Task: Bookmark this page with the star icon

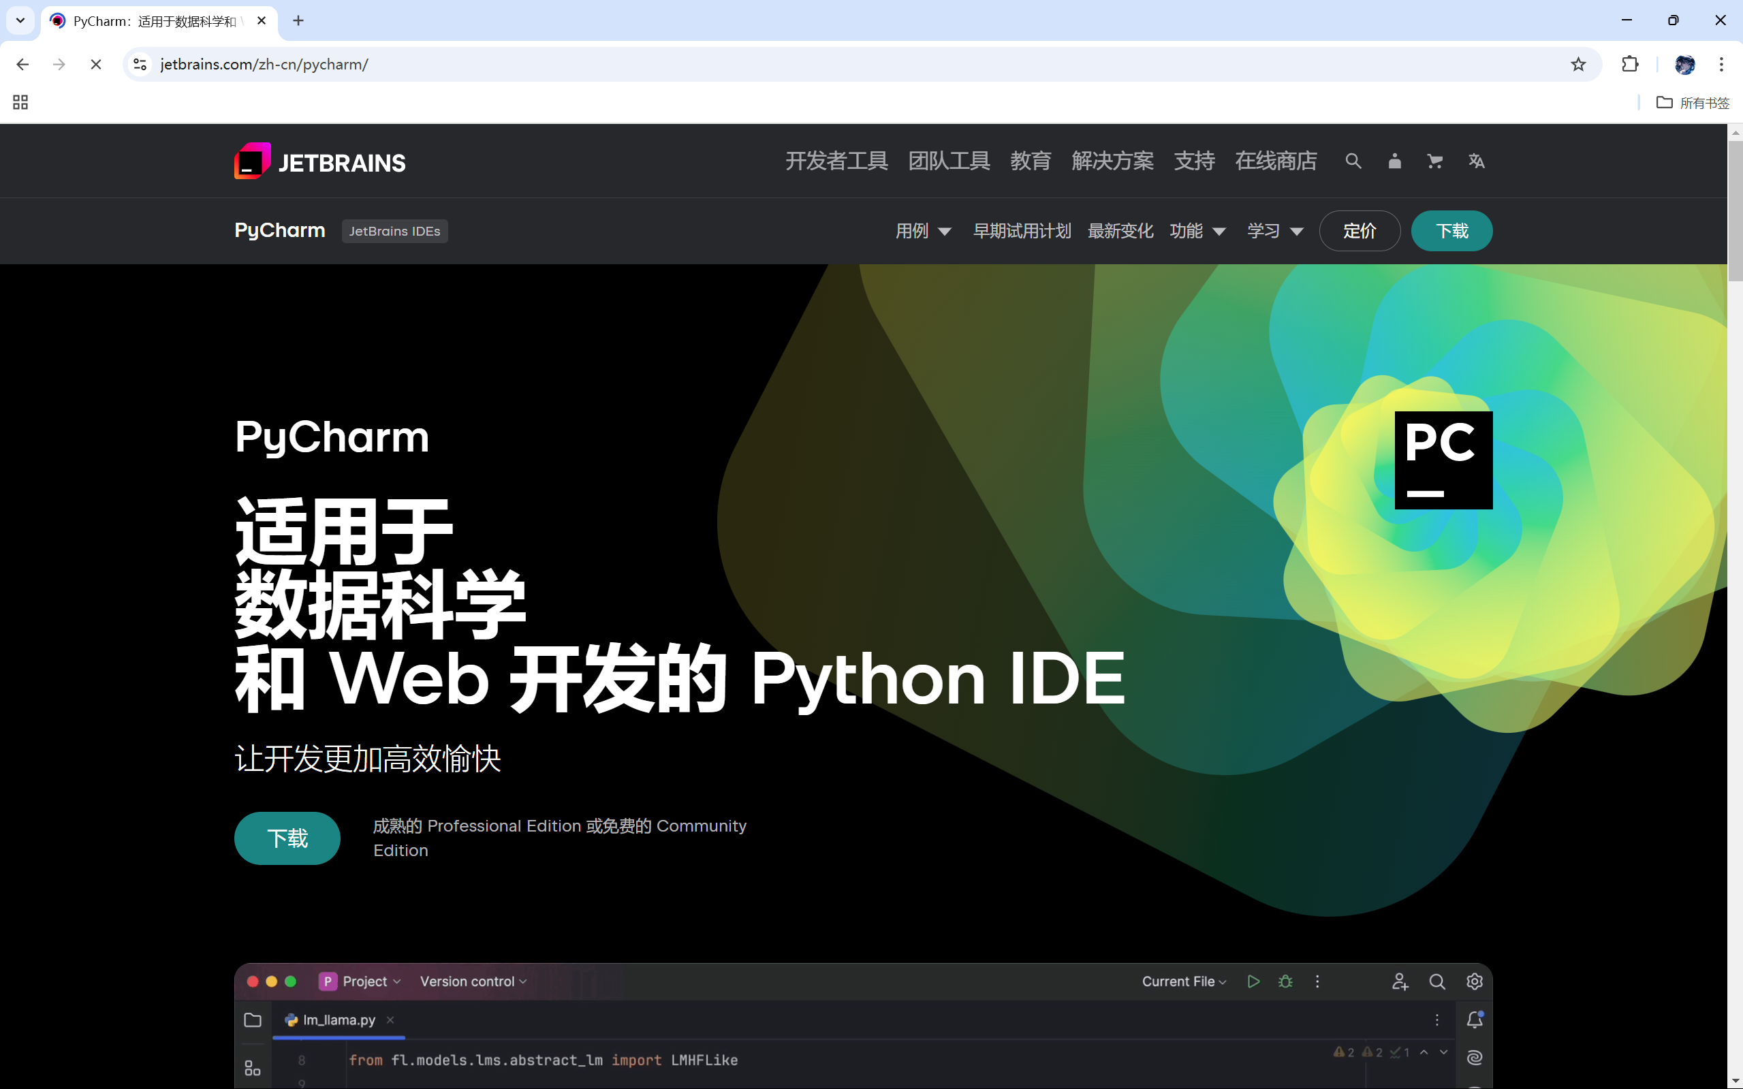Action: [1578, 64]
